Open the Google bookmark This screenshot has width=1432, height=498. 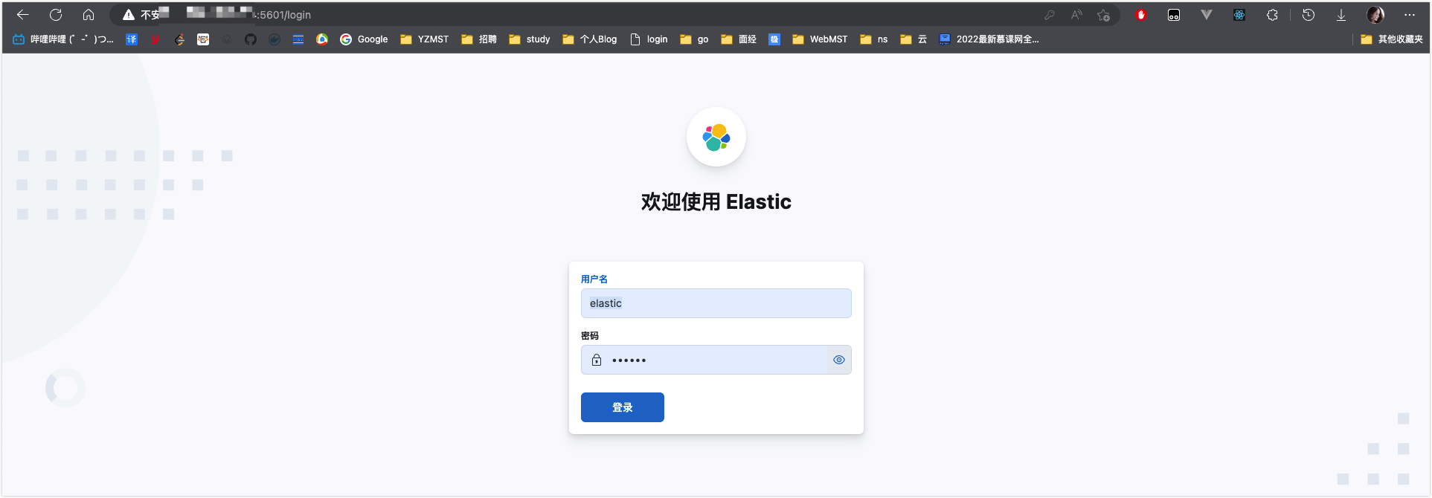[364, 39]
